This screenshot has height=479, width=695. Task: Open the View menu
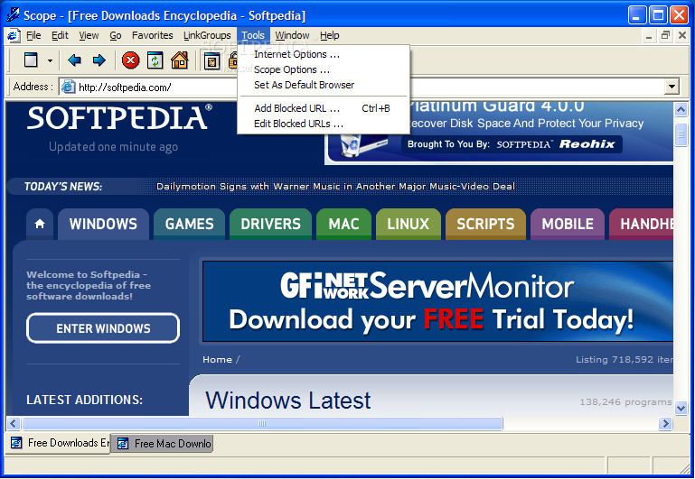(89, 35)
